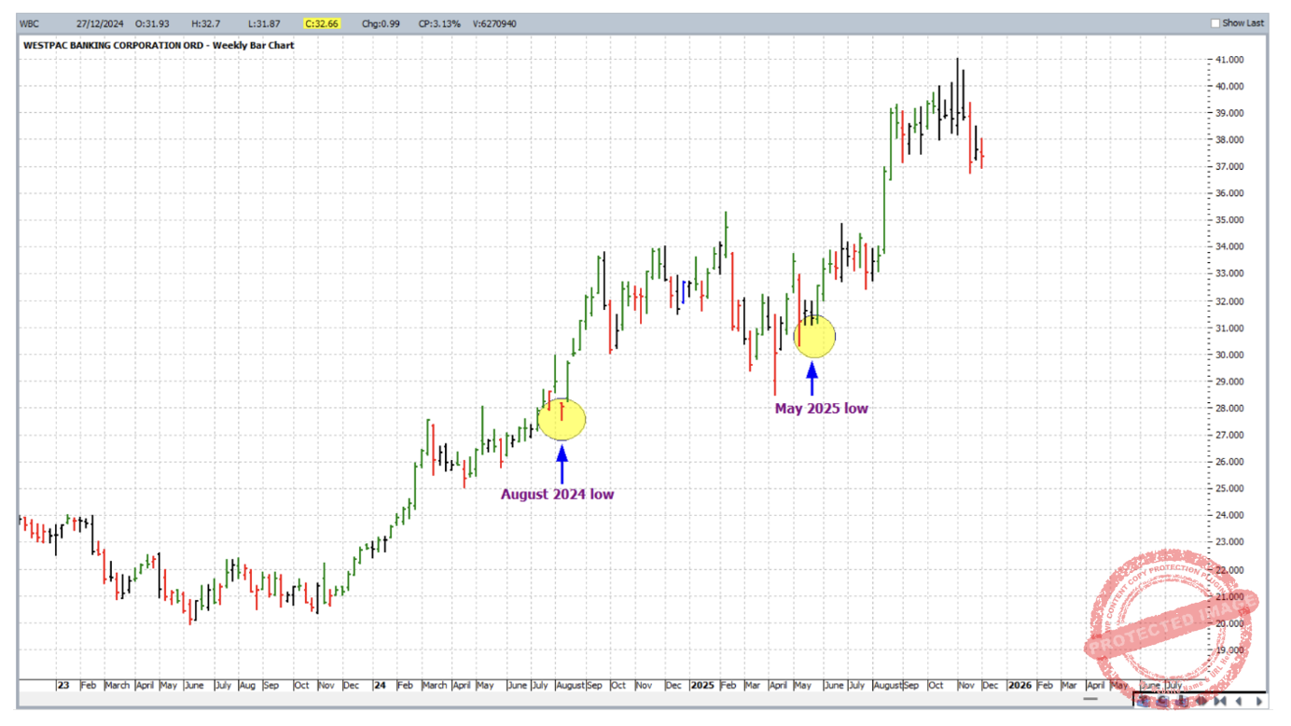Screen dimensions: 1291x726
Task: Select the yellow circle marking the August 2024 low
Action: (562, 419)
